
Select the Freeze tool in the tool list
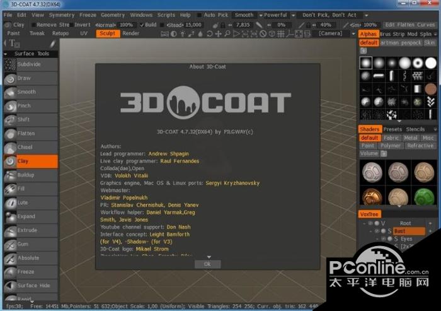pos(31,271)
